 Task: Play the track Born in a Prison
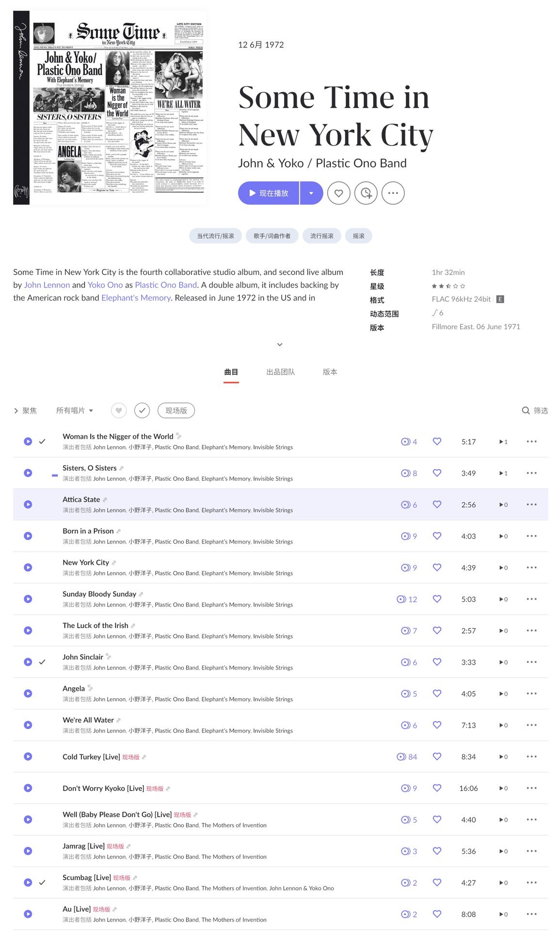(x=28, y=536)
